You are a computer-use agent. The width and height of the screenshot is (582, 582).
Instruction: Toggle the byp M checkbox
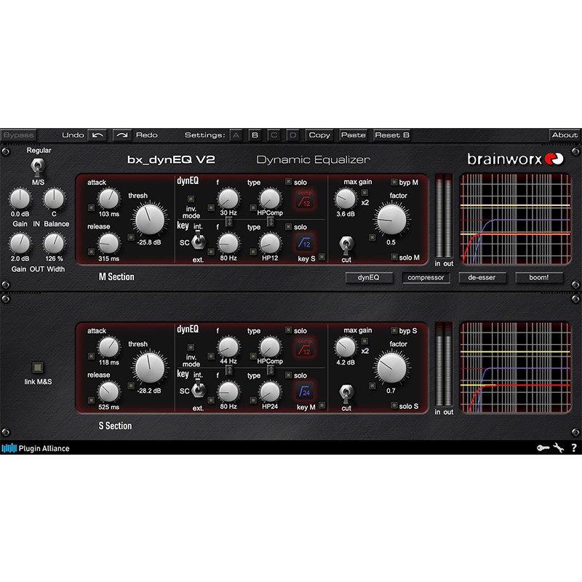tap(395, 182)
